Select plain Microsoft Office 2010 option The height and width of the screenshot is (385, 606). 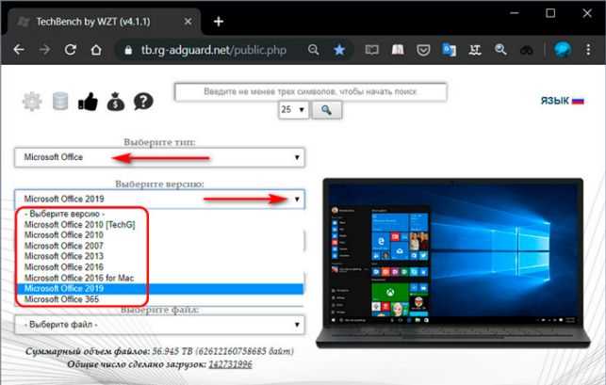pos(64,235)
